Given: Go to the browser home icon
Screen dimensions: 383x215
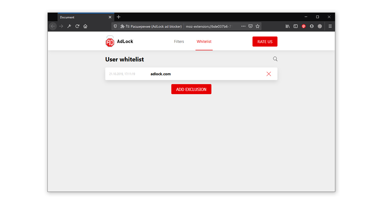Looking at the screenshot, I should coord(85,26).
